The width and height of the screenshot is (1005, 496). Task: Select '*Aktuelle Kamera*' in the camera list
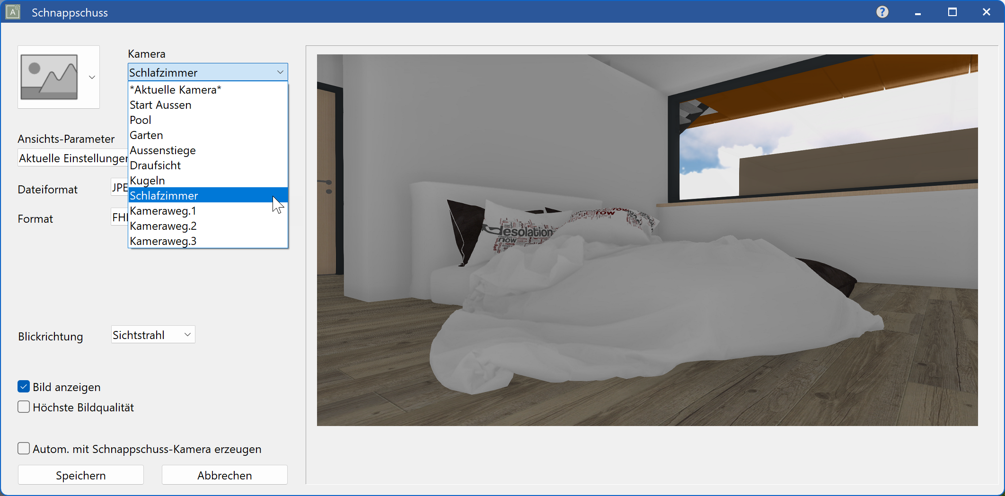tap(176, 89)
